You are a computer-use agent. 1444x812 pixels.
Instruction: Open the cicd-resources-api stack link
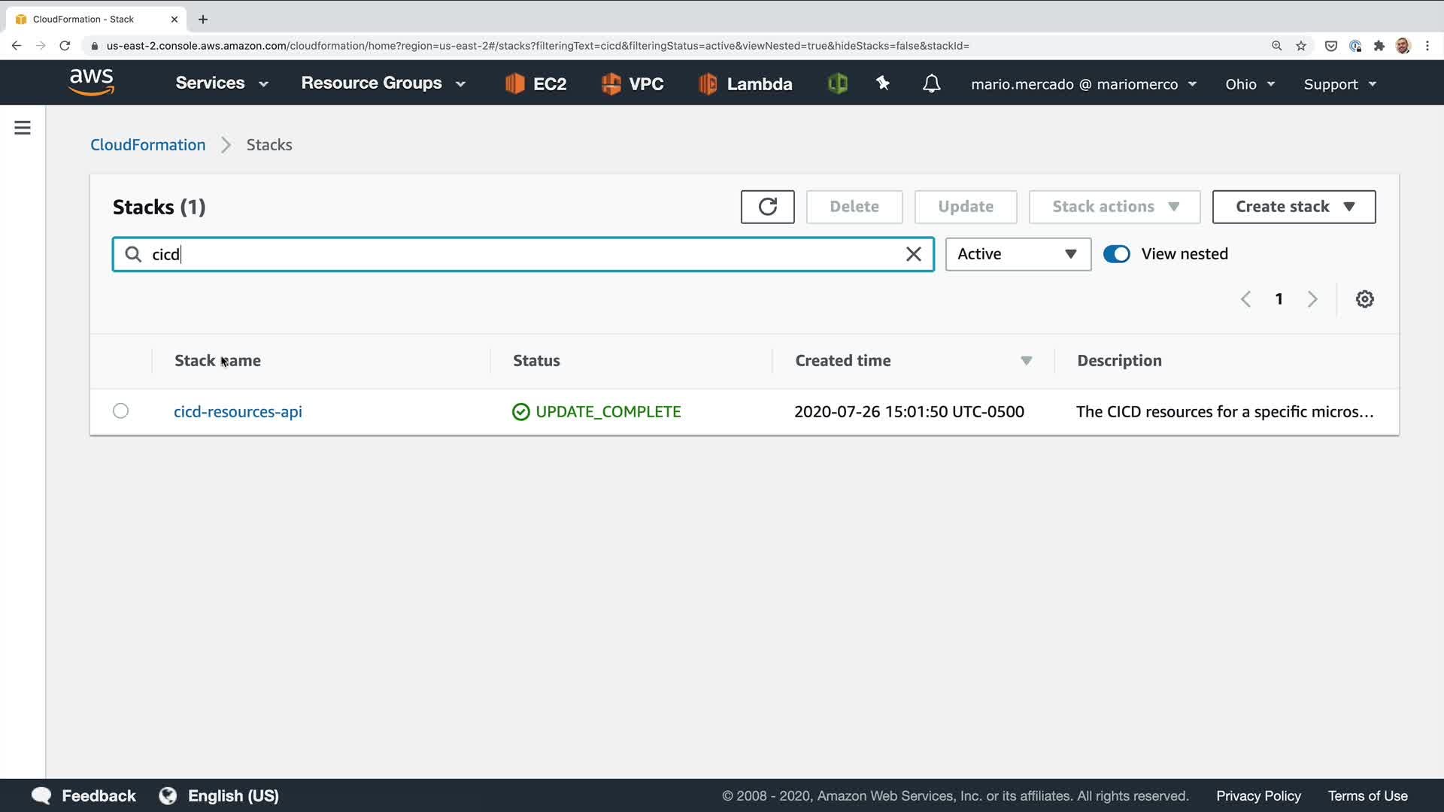tap(238, 412)
